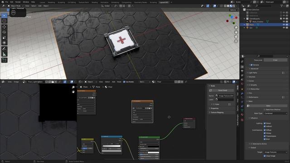290x163 pixels.
Task: Uncheck the Glossy contribution checkbox
Action: click(x=265, y=133)
